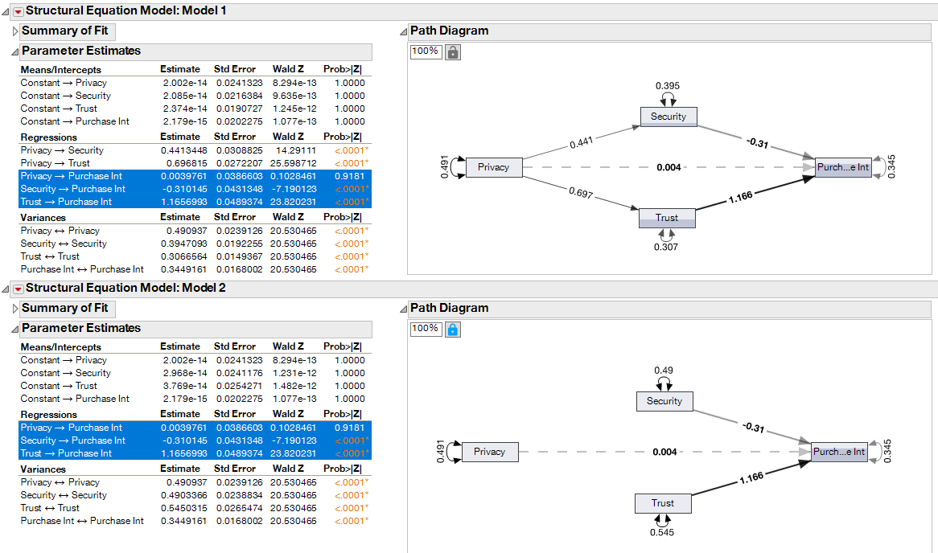
Task: Select the Trust node in Model 2 diagram
Action: [663, 502]
